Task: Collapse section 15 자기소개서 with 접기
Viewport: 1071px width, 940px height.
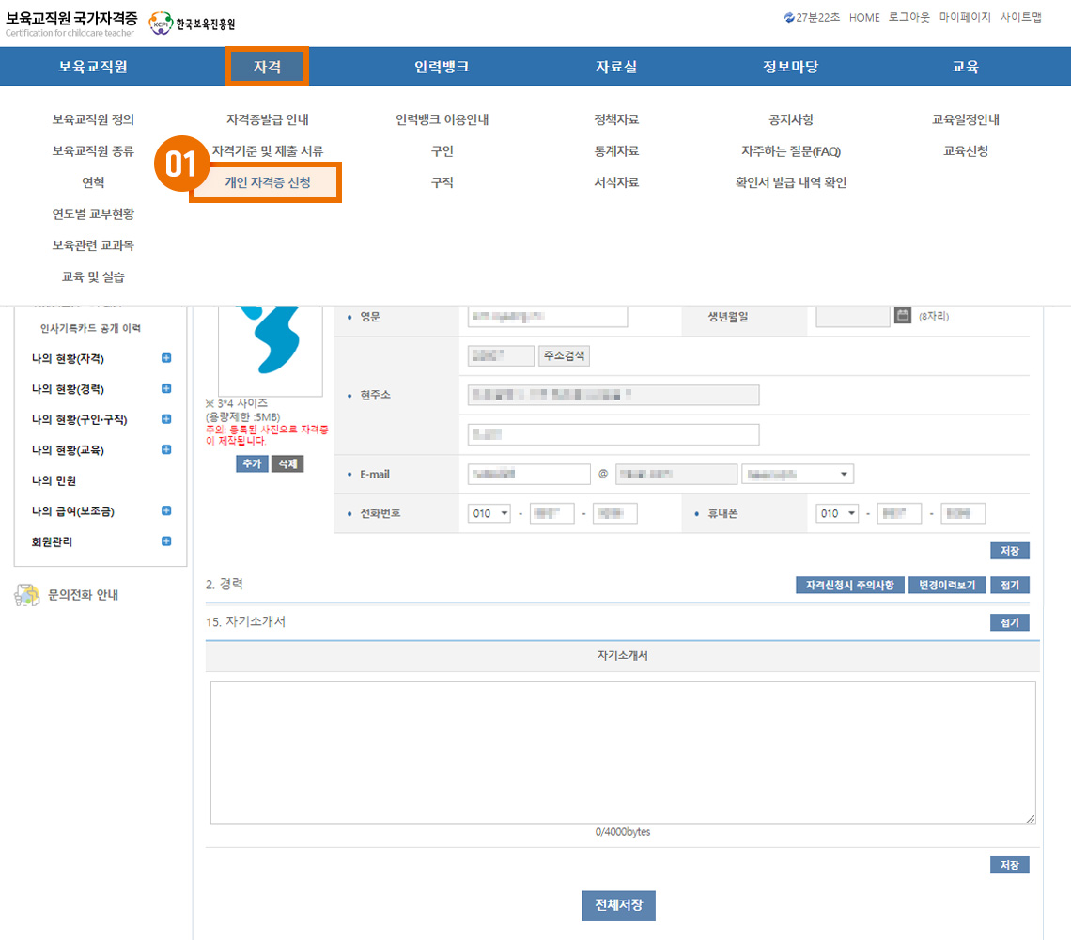Action: (x=1009, y=622)
